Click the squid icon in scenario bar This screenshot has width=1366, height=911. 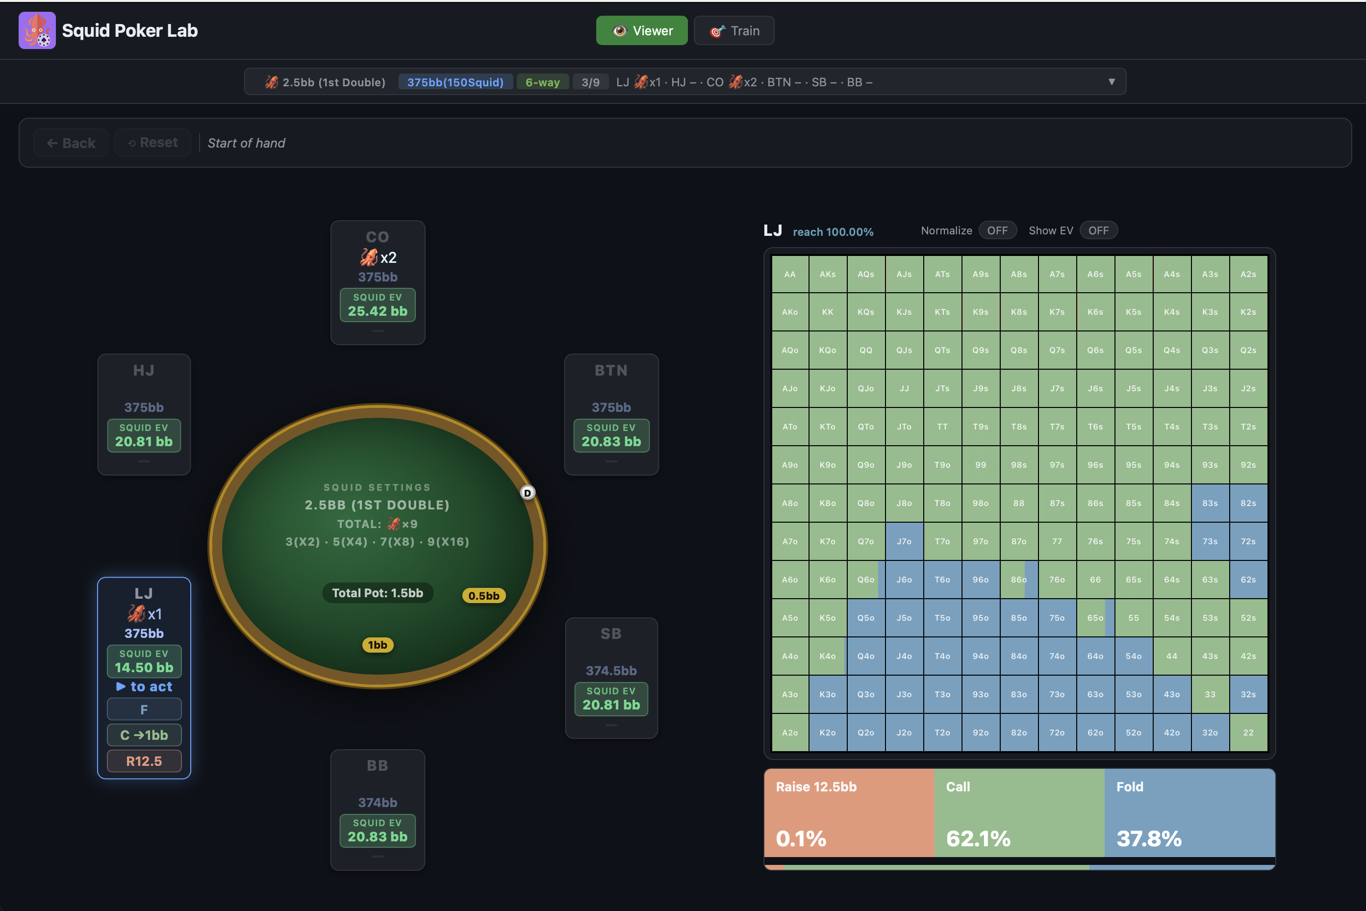(x=271, y=82)
